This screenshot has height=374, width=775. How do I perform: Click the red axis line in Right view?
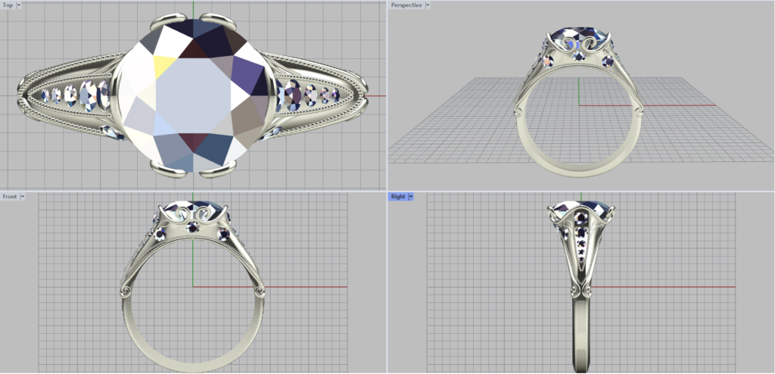point(681,287)
